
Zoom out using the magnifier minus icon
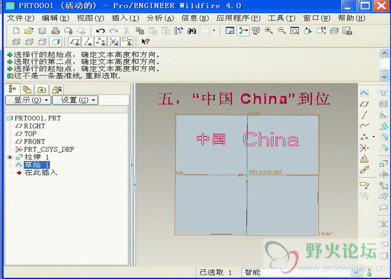point(282,31)
